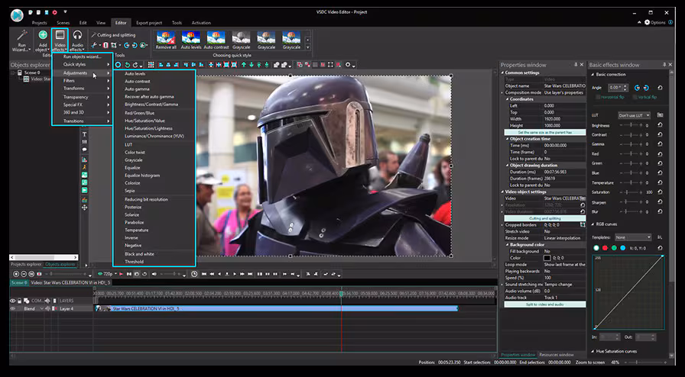
Task: Select Grayscale from the Adjustments submenu
Action: point(134,160)
